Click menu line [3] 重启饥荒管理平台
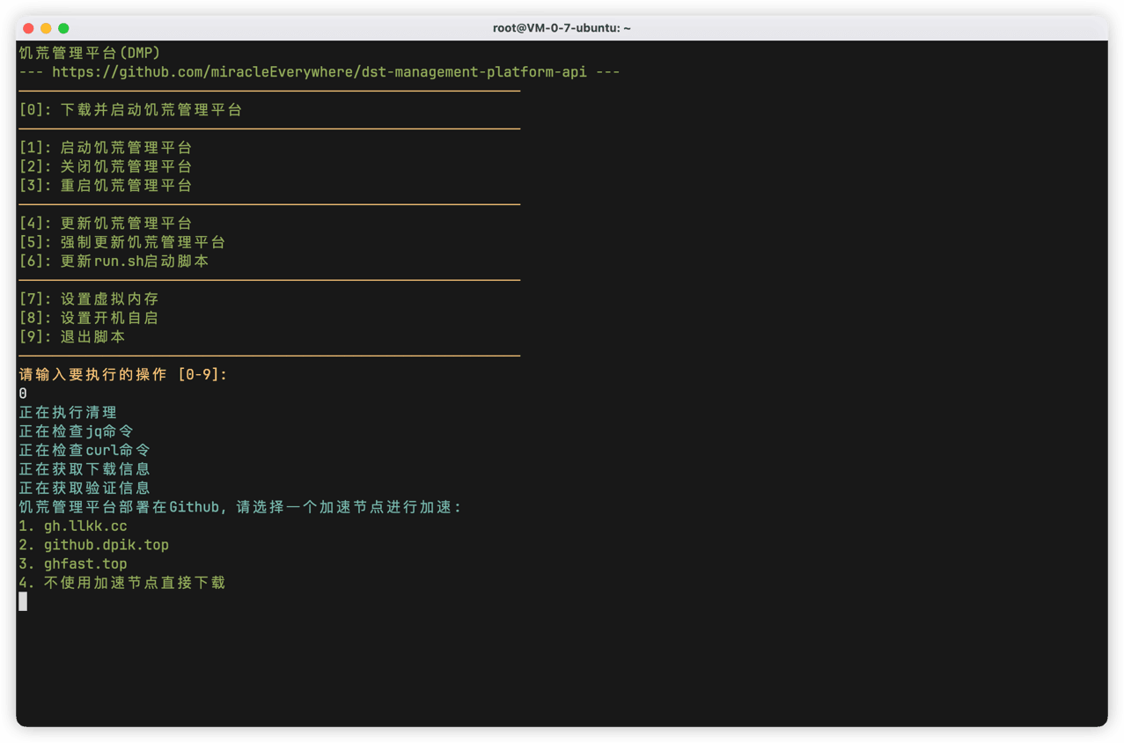Image resolution: width=1124 pixels, height=743 pixels. [106, 186]
